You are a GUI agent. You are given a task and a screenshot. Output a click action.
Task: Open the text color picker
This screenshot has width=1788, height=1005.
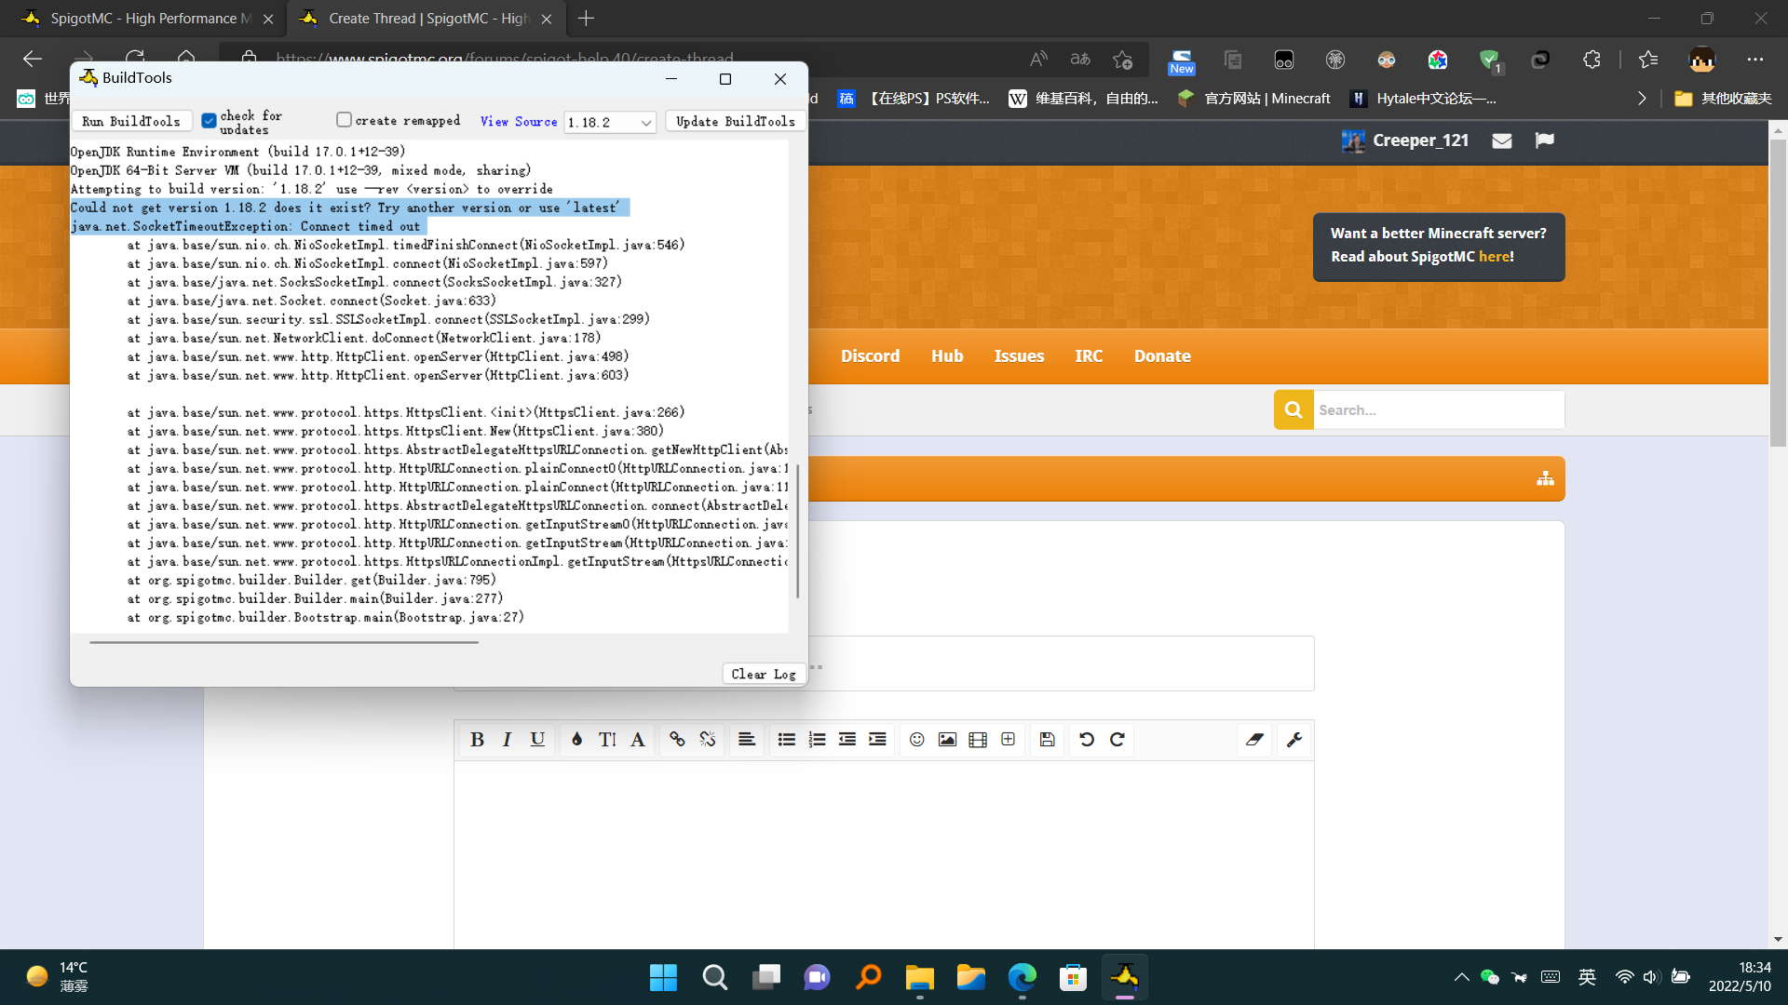point(576,740)
